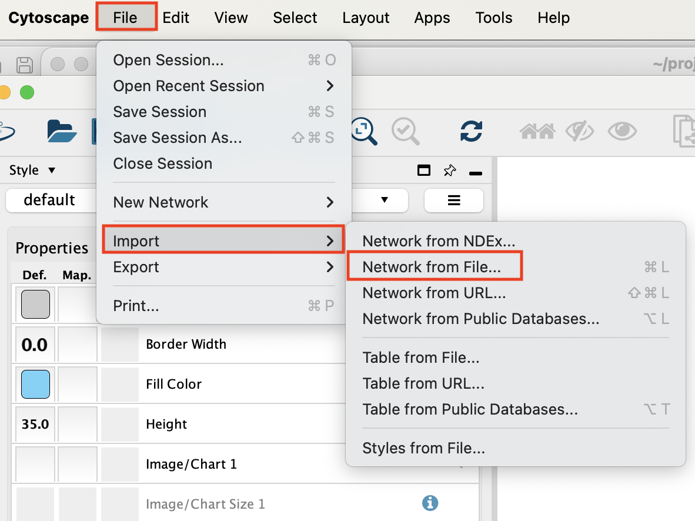
Task: Click the first neighbors houses icon
Action: (537, 131)
